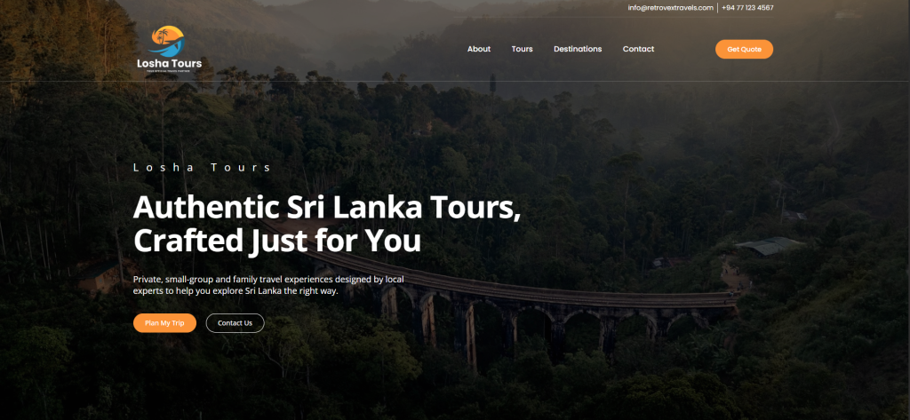Click the info@retrovextravels.com email link
The width and height of the screenshot is (910, 420).
pos(670,7)
